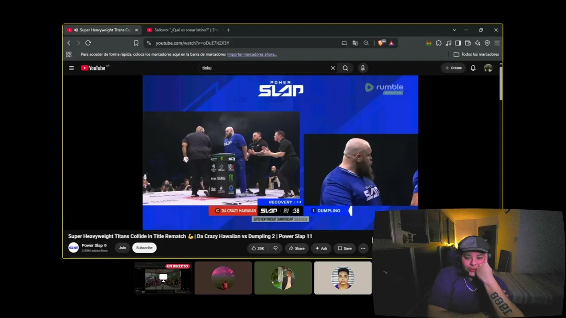
Task: Clear the search text 'tinku'
Action: click(333, 68)
